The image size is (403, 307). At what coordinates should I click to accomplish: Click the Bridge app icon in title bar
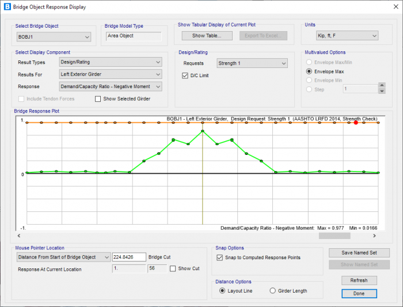(7, 7)
